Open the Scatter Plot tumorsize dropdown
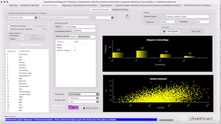Image resolution: width=221 pixels, height=124 pixels. (84, 98)
